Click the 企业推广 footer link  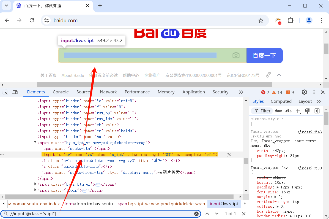pos(152,75)
